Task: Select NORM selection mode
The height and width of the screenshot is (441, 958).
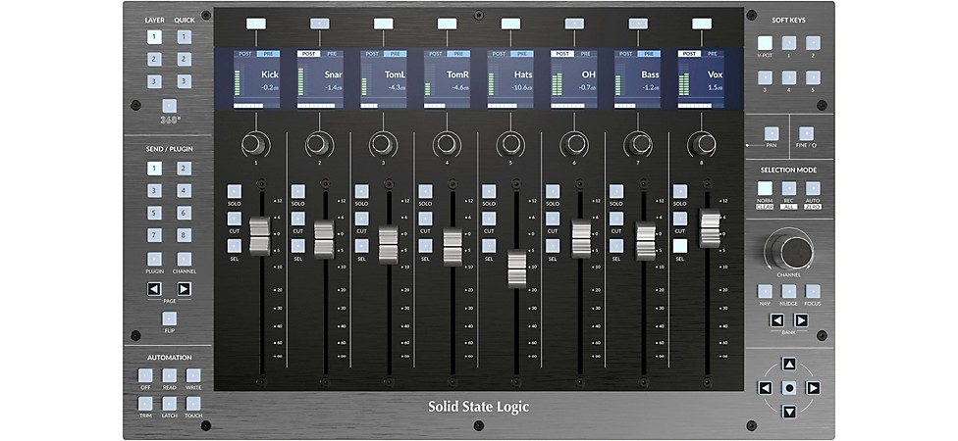Action: (765, 188)
